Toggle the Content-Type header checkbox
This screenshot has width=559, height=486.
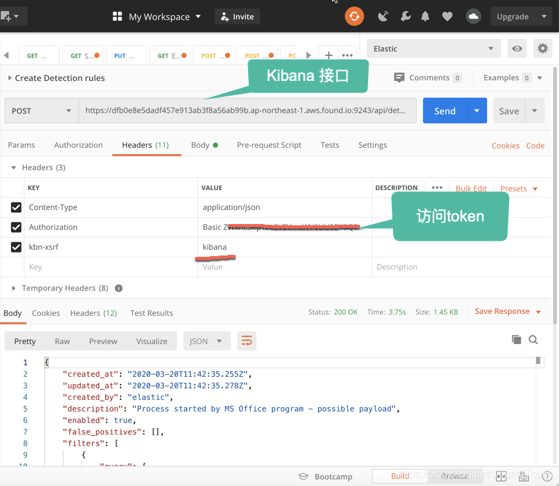[x=16, y=207]
